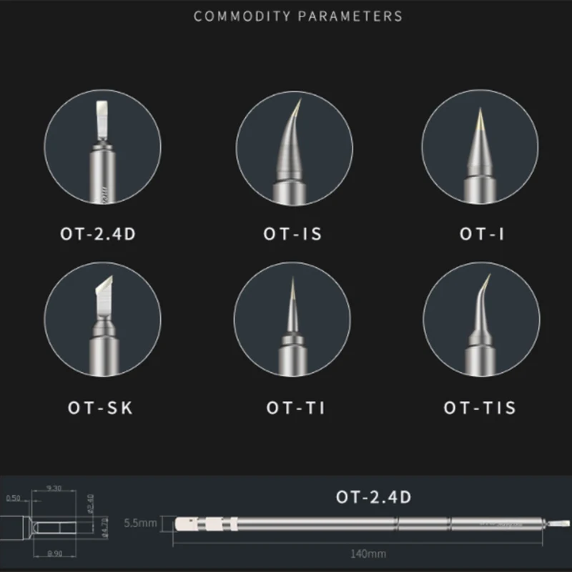Select the OT-I conical tip image
Image resolution: width=572 pixels, height=572 pixels.
tap(480, 147)
